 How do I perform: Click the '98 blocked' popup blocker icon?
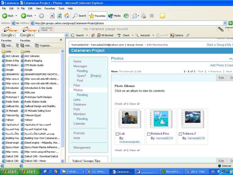106,35
